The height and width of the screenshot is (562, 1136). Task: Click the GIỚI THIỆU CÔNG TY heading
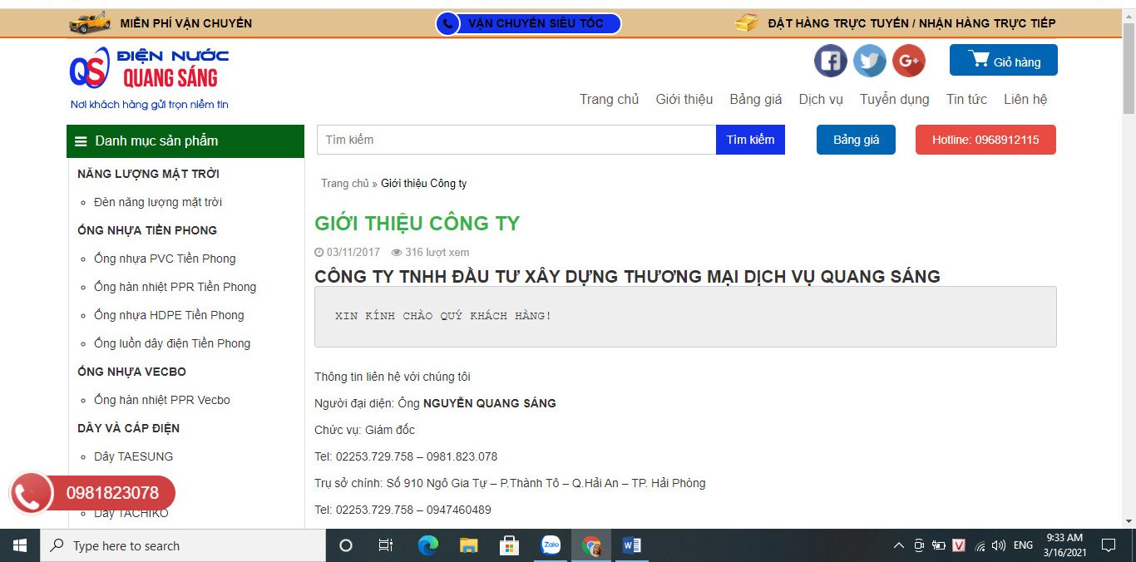(417, 224)
